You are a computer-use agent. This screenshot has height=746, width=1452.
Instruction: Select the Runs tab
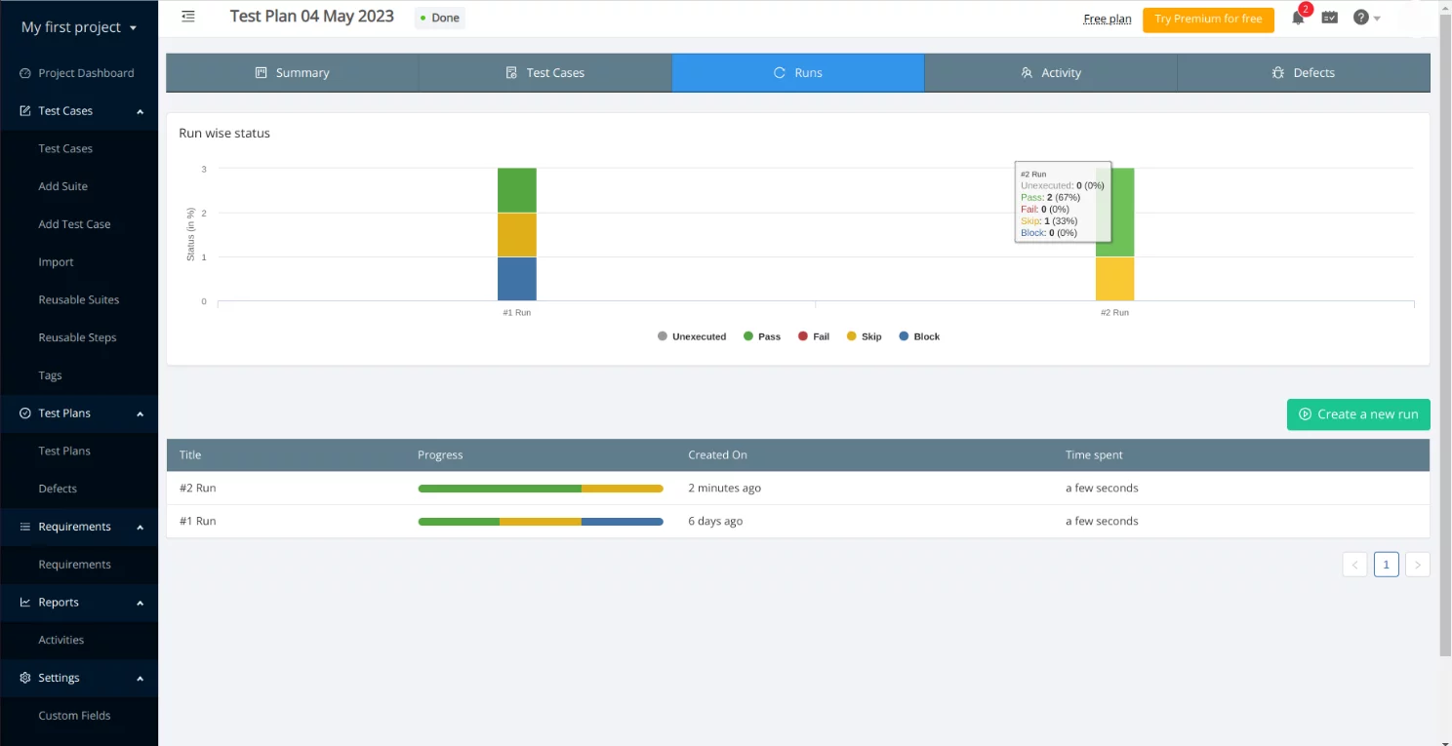click(x=797, y=72)
